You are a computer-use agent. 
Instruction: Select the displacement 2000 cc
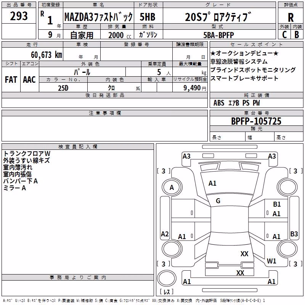tap(120, 35)
